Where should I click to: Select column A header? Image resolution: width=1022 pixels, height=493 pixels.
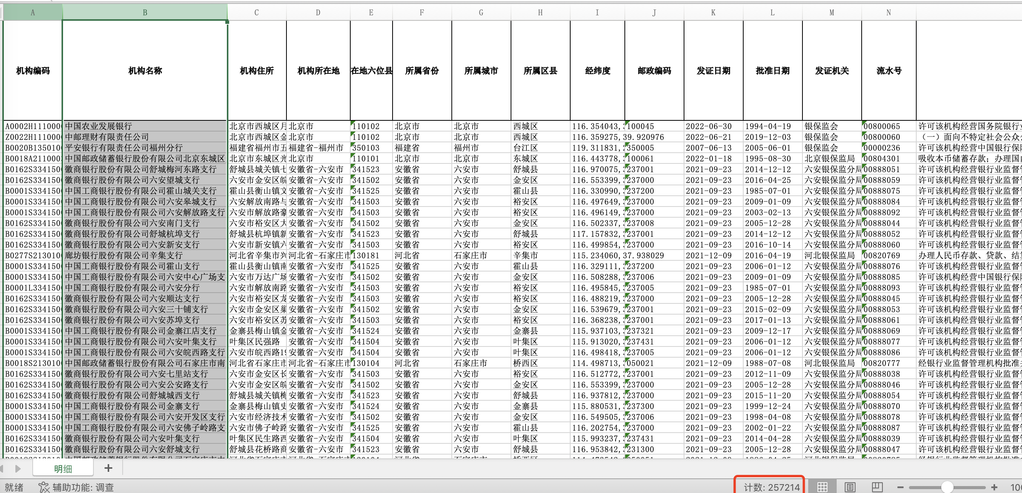33,12
